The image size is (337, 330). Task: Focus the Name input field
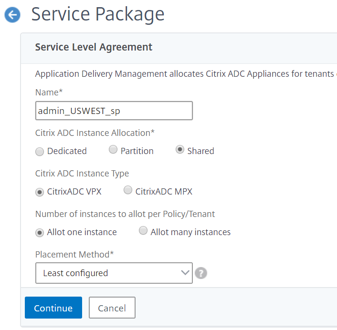[x=114, y=111]
